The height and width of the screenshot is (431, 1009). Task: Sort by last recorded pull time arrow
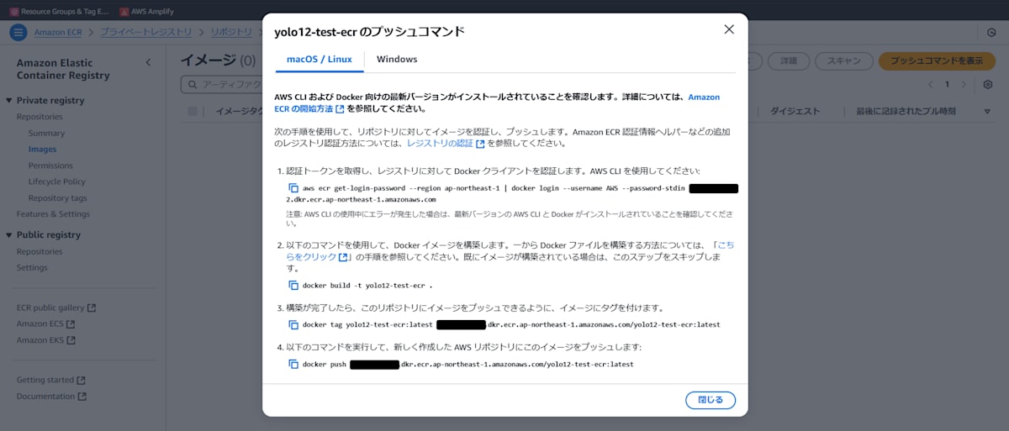click(987, 112)
